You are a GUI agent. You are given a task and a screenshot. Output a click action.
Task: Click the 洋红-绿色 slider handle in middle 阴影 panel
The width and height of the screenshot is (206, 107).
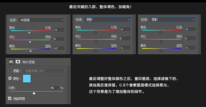[x=96, y=41]
